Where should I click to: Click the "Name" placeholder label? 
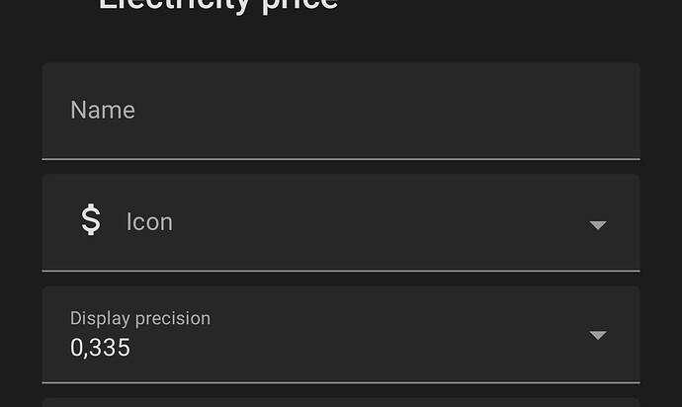[103, 110]
